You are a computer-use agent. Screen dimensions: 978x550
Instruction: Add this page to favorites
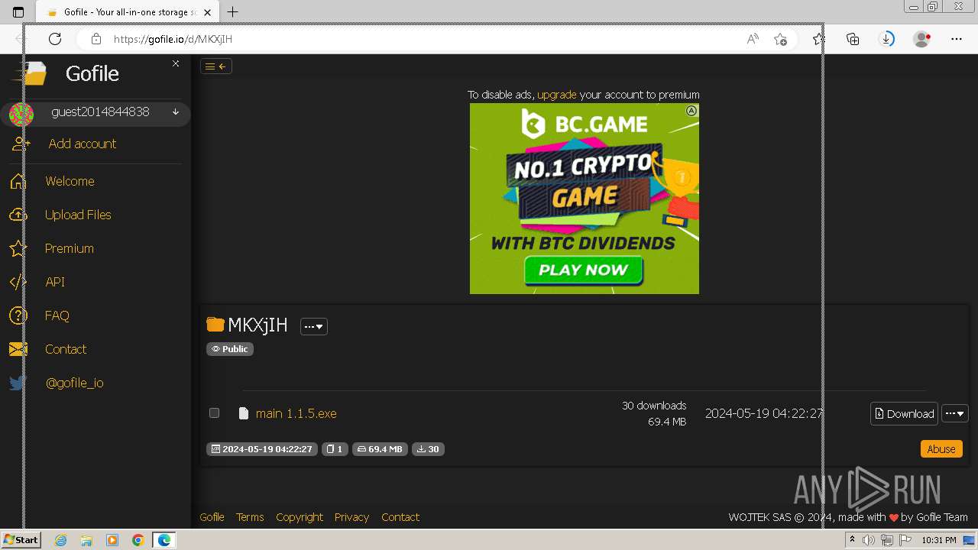point(780,39)
